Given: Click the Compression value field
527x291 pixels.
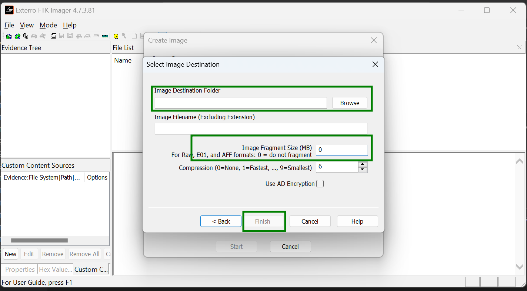Looking at the screenshot, I should (337, 167).
